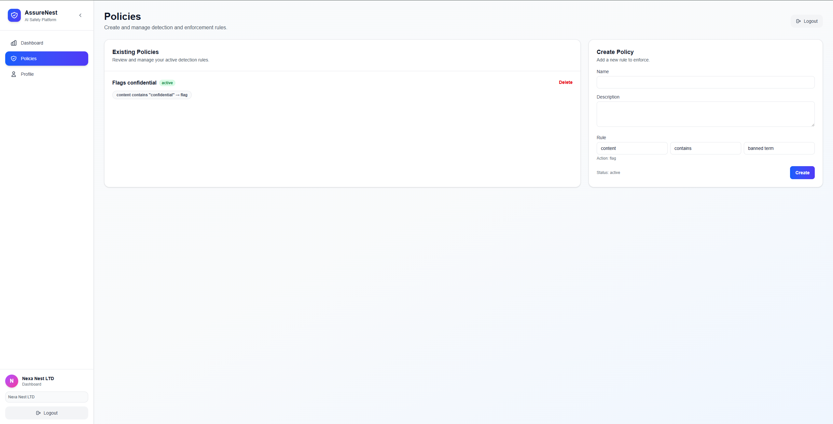Screen dimensions: 833x424
Task: Click the sidebar bottom Logout icon
Action: [38, 413]
